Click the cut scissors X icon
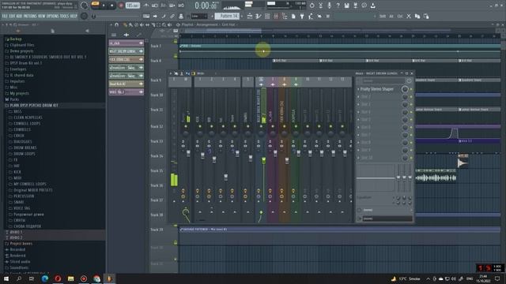Viewport: 506px width, 284px height. pos(409,16)
